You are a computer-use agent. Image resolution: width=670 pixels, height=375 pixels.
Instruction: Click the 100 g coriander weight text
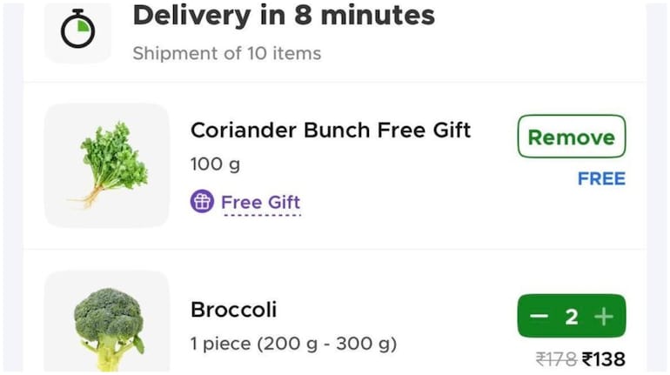pos(215,164)
